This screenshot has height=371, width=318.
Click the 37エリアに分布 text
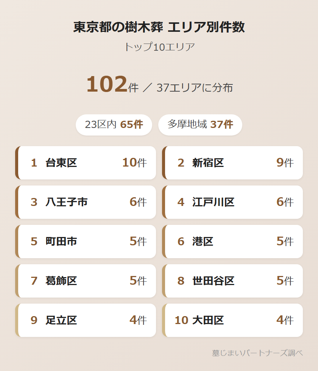(x=195, y=88)
